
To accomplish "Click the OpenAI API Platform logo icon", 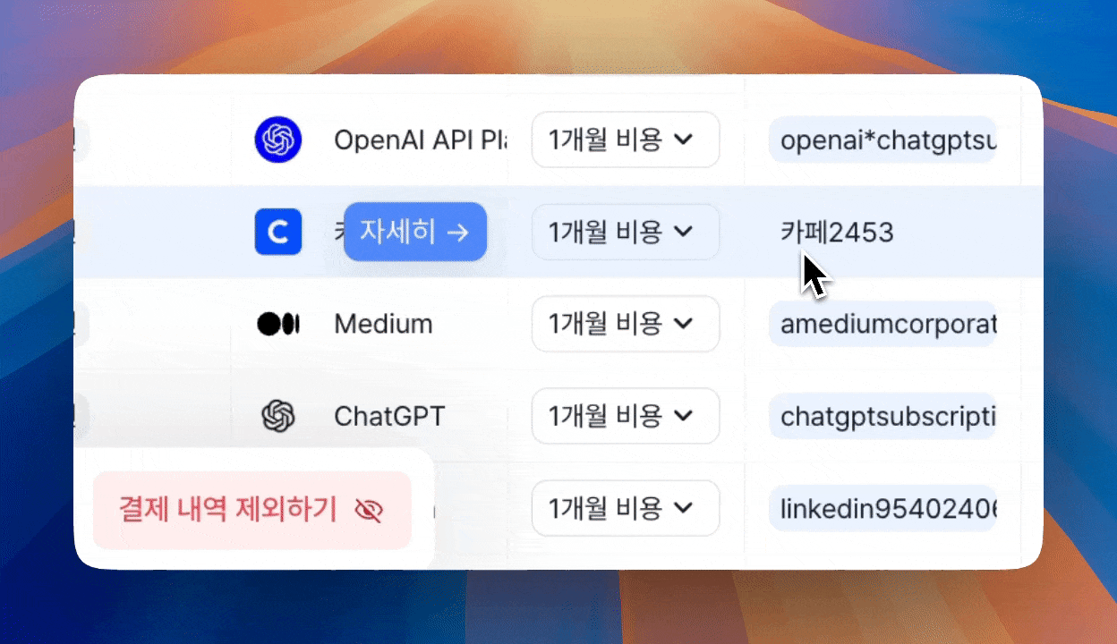I will pyautogui.click(x=277, y=140).
